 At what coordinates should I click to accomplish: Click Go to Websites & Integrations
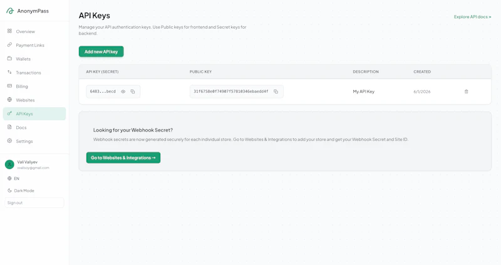click(123, 158)
